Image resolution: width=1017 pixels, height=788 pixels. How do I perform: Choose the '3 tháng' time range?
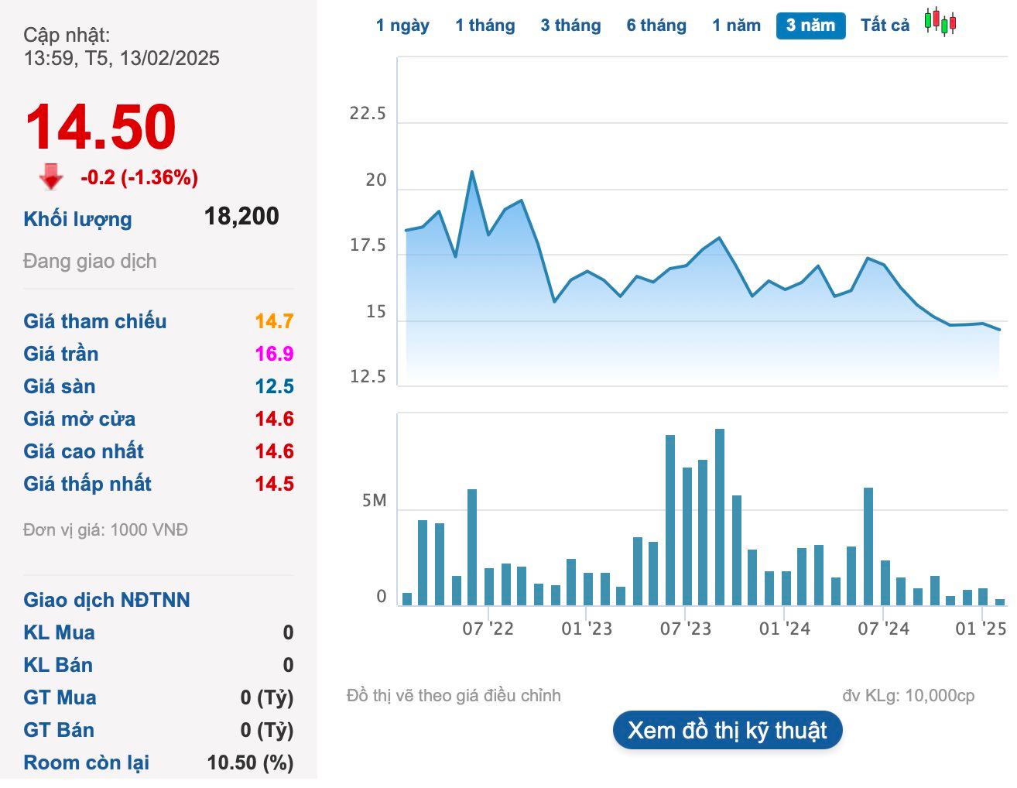[570, 26]
